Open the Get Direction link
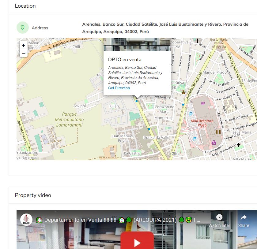 [119, 88]
